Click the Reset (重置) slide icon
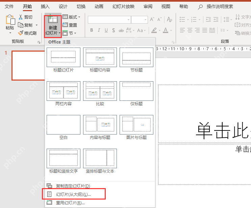Viewport: 251px width, 208px height. pos(65,25)
